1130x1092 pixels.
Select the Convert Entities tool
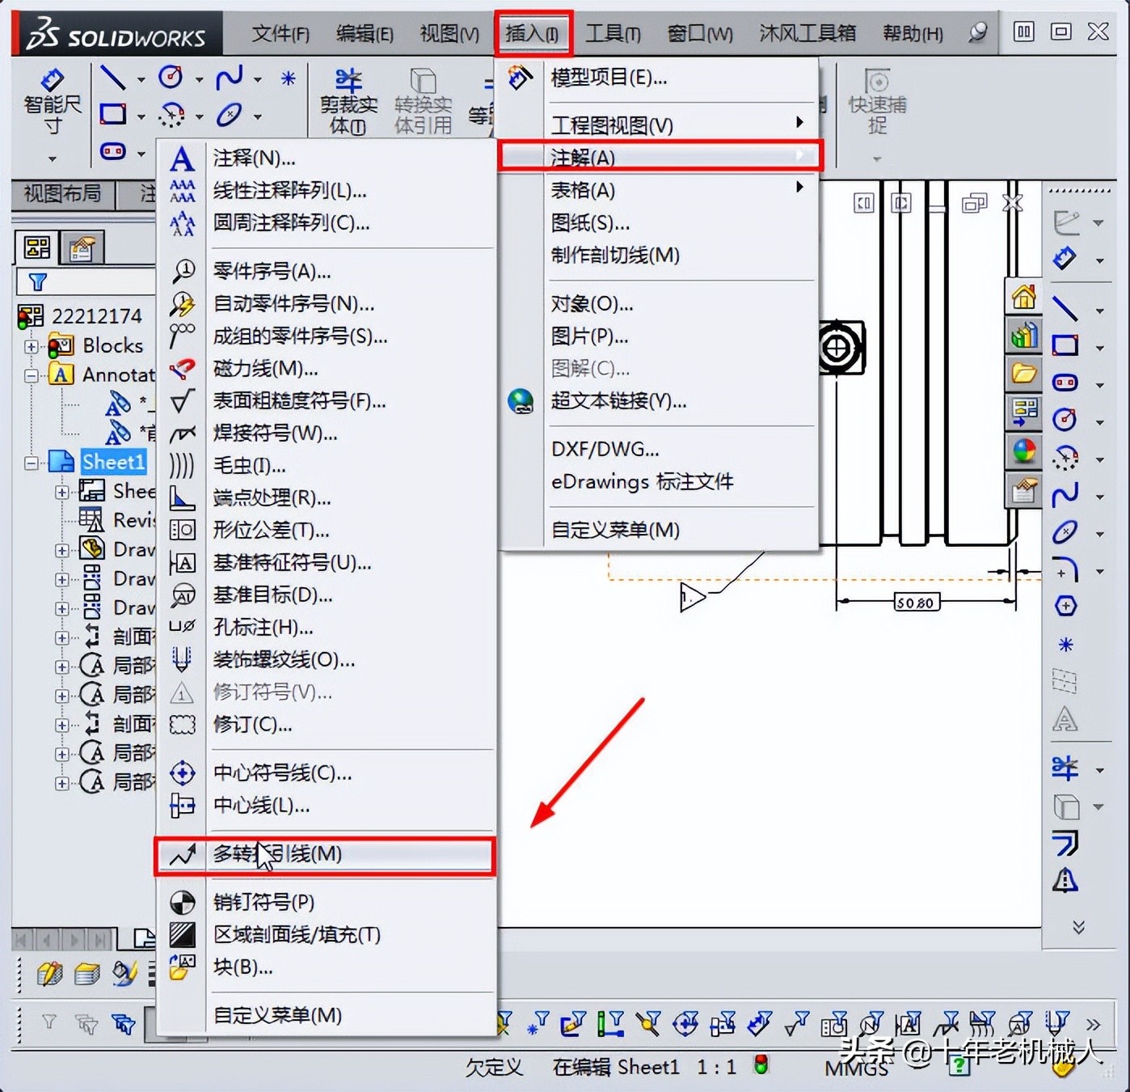click(422, 97)
